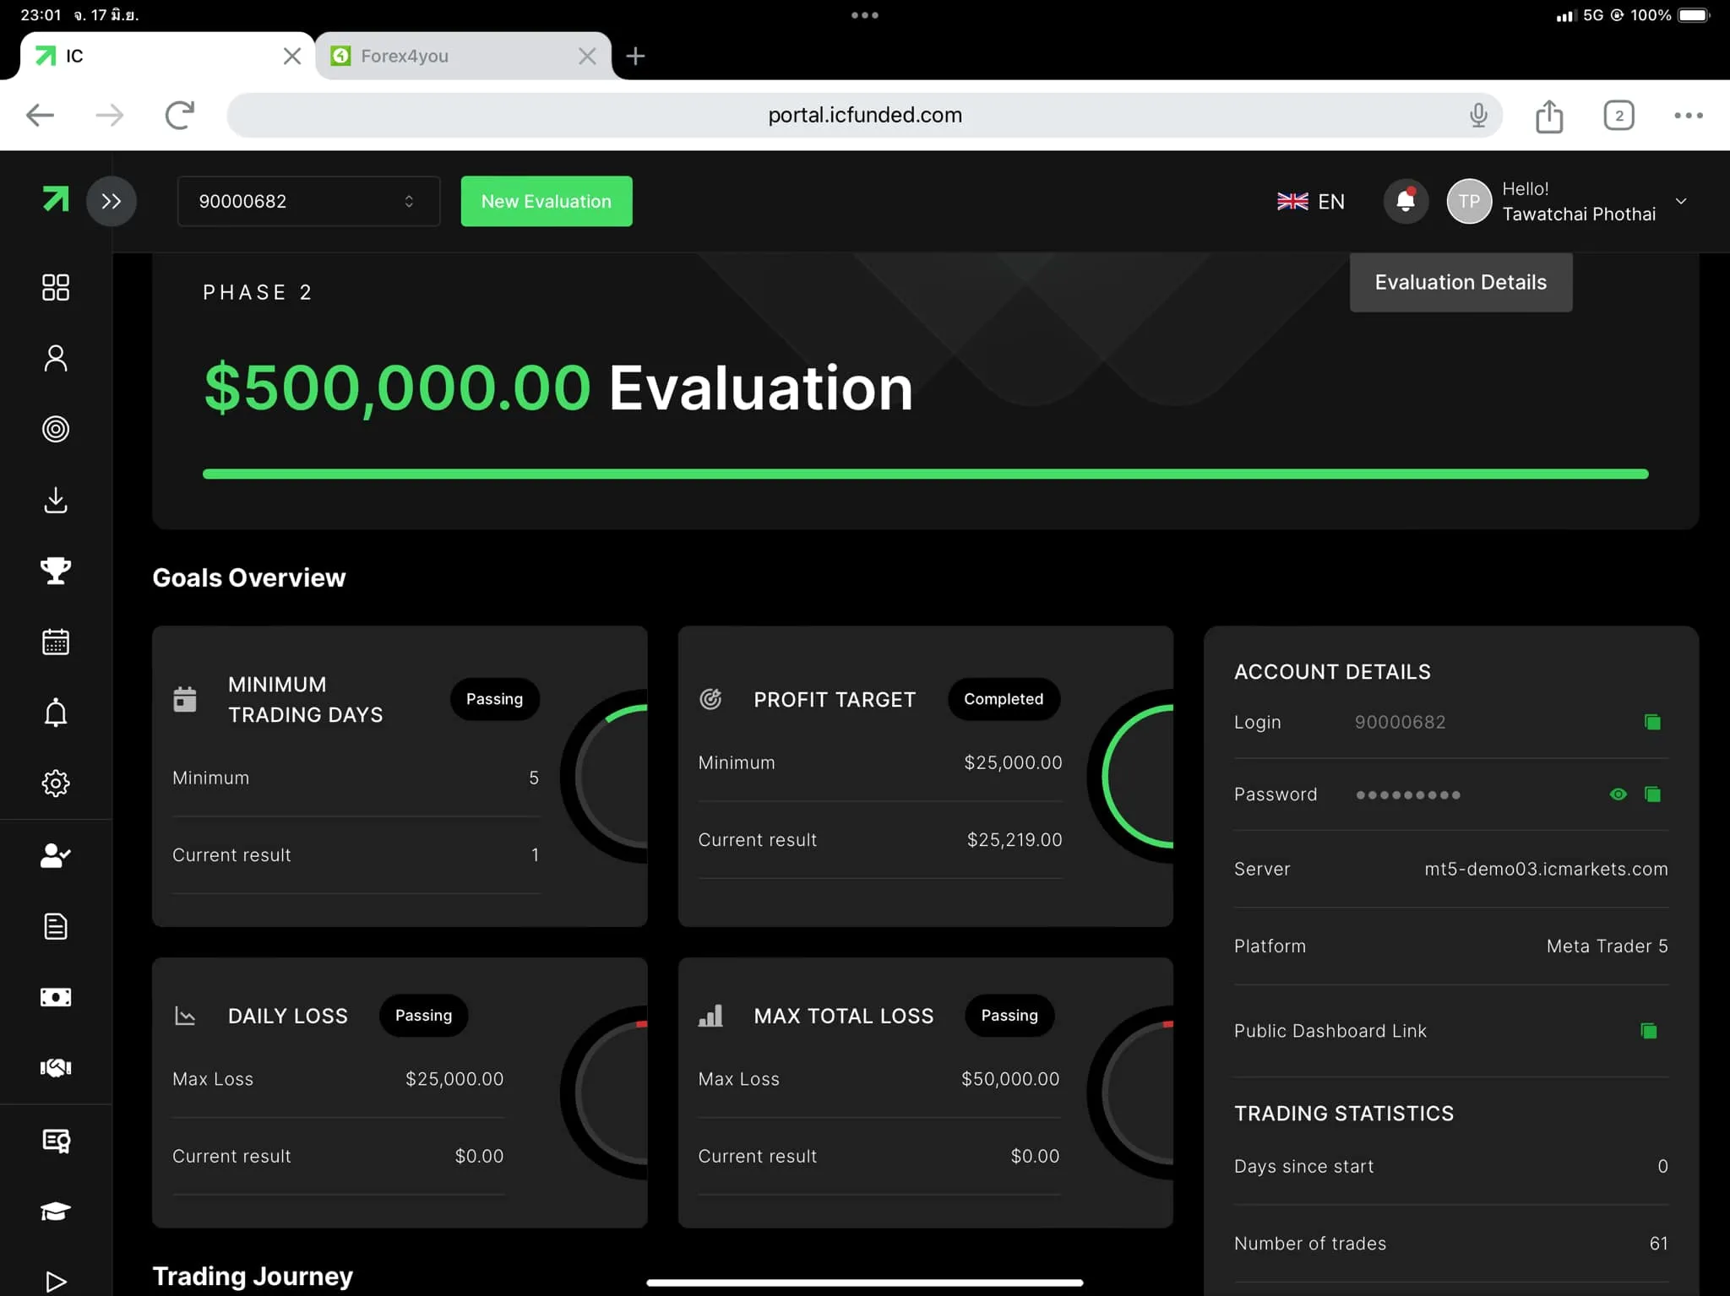Open the sidebar bell notifications icon
Image resolution: width=1730 pixels, height=1296 pixels.
(56, 713)
